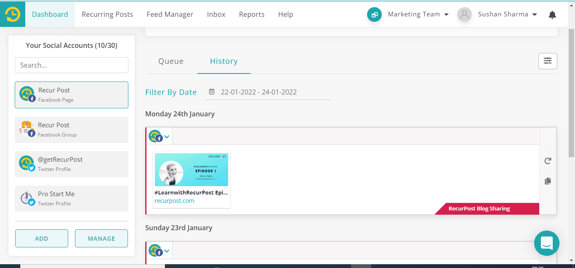Click the ADD account button
Screen dimensions: 575x268
pyautogui.click(x=42, y=239)
